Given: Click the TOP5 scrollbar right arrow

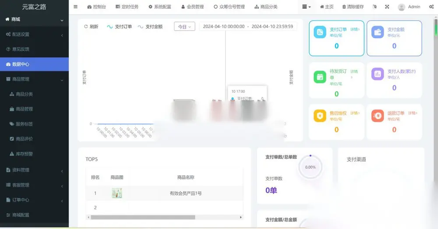Looking at the screenshot, I should (x=241, y=217).
